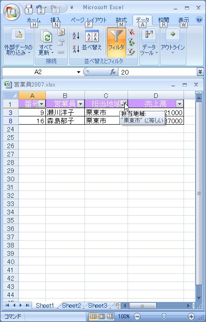
Task: Open advanced filter settings icon
Action: pyautogui.click(x=131, y=52)
